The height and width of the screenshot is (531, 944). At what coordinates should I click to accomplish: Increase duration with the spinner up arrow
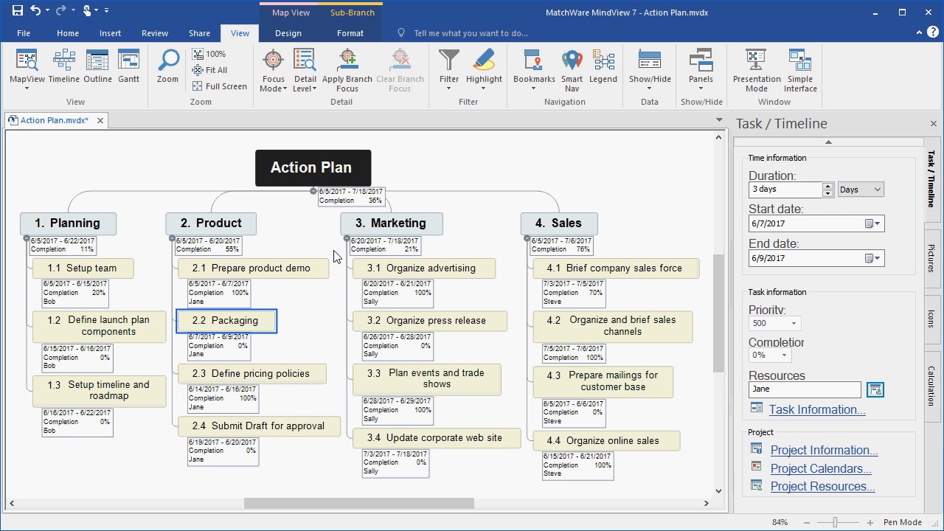(x=828, y=186)
